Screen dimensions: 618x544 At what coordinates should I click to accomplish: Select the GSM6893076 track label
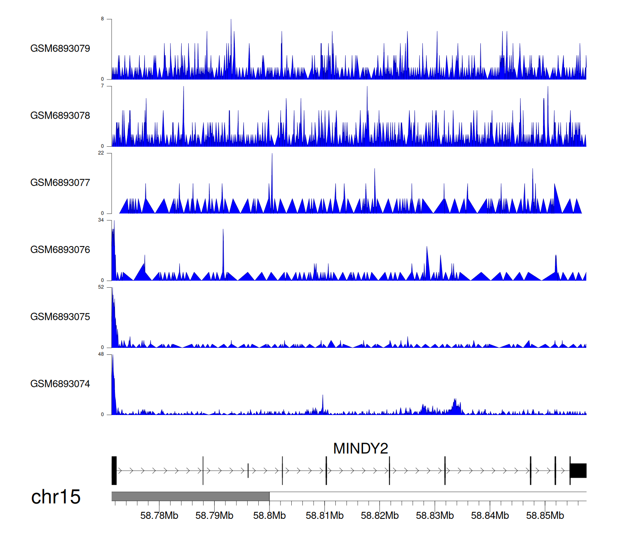(60, 250)
